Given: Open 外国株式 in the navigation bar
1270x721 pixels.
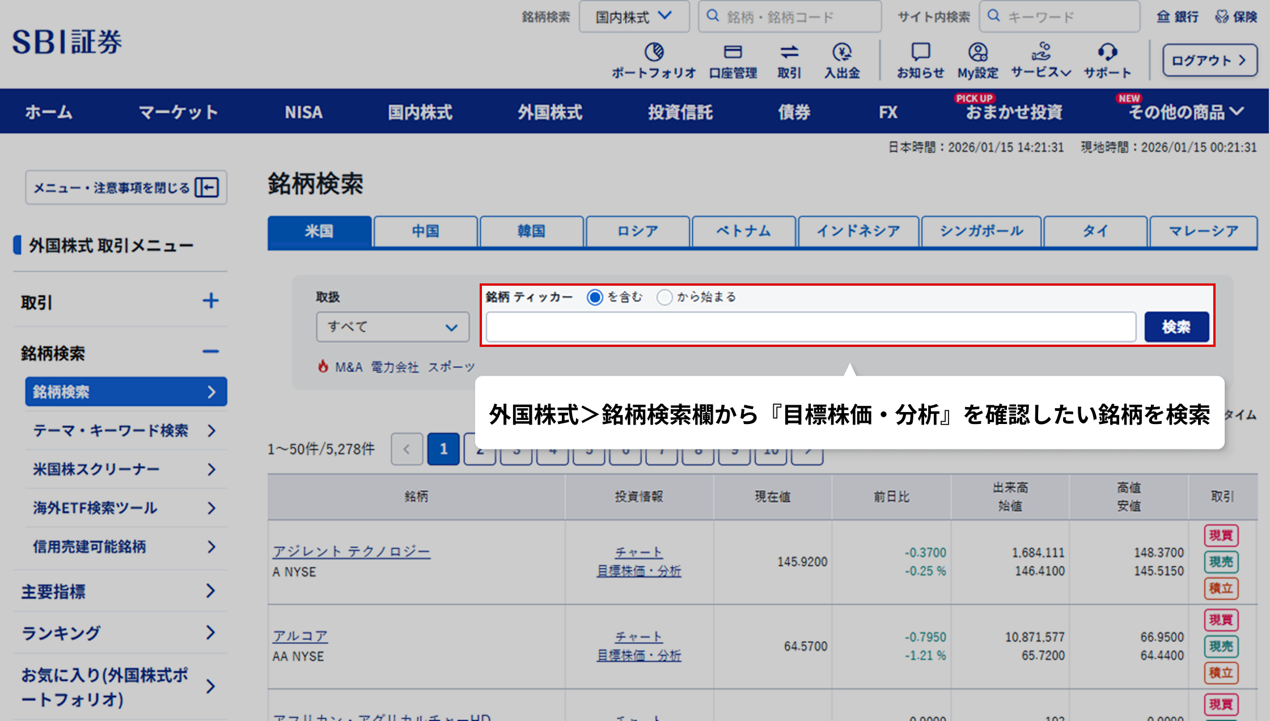Looking at the screenshot, I should tap(549, 112).
